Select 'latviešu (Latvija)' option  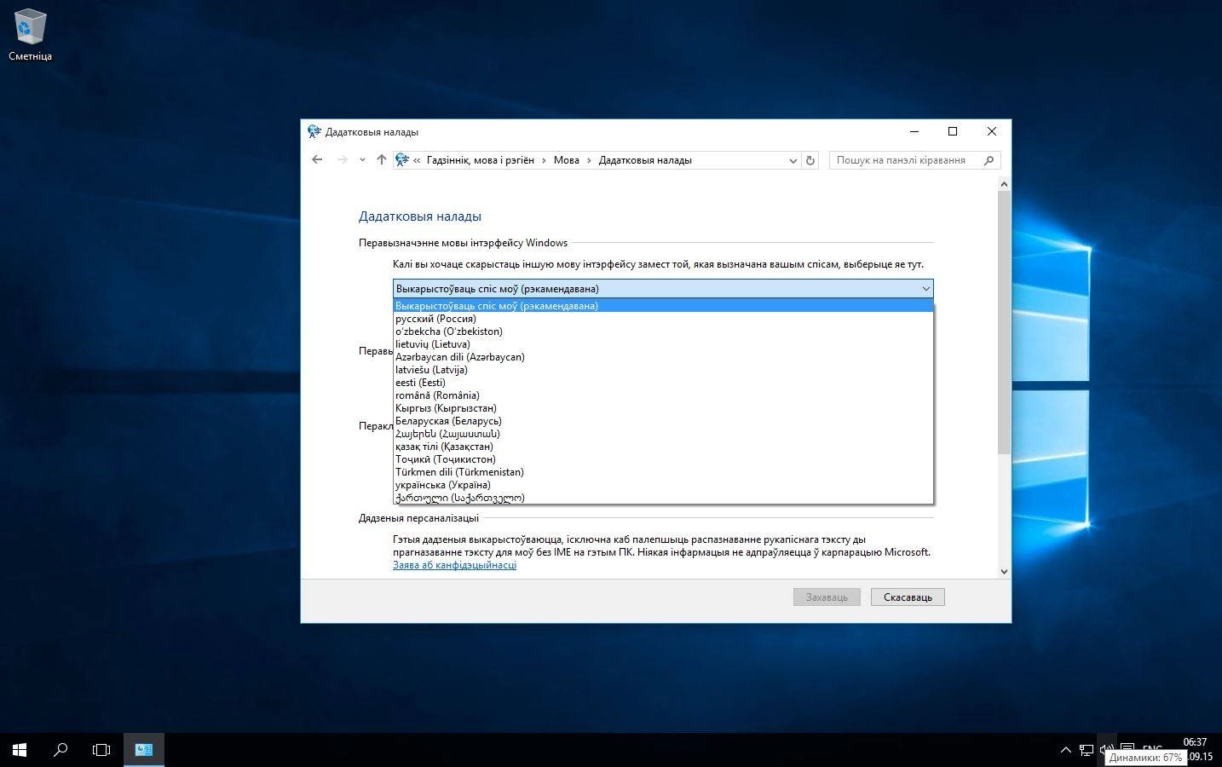click(x=663, y=370)
